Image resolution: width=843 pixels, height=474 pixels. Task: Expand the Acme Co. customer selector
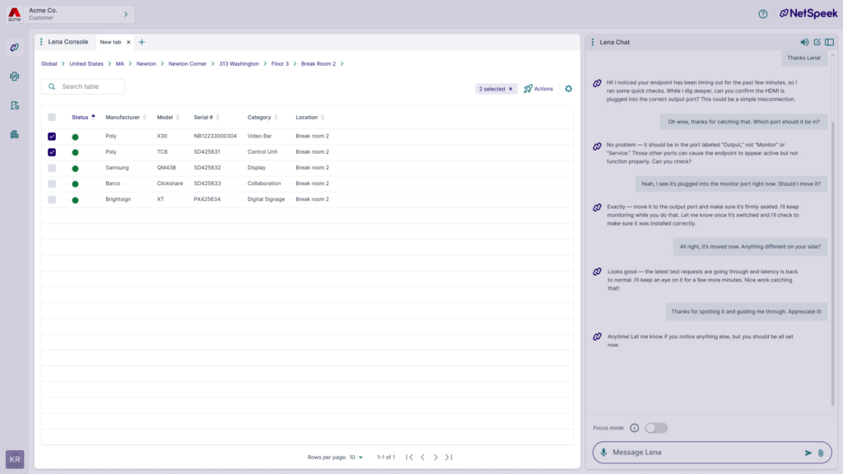click(125, 14)
